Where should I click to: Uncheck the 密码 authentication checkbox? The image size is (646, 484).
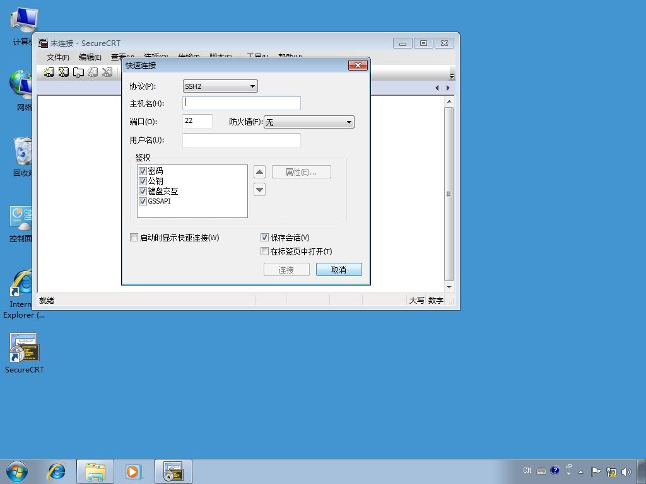(143, 171)
